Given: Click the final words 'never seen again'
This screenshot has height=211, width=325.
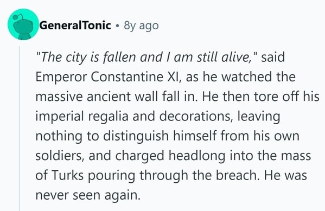Looking at the screenshot, I should pyautogui.click(x=88, y=195).
